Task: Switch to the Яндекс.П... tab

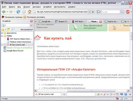Action: point(62,21)
